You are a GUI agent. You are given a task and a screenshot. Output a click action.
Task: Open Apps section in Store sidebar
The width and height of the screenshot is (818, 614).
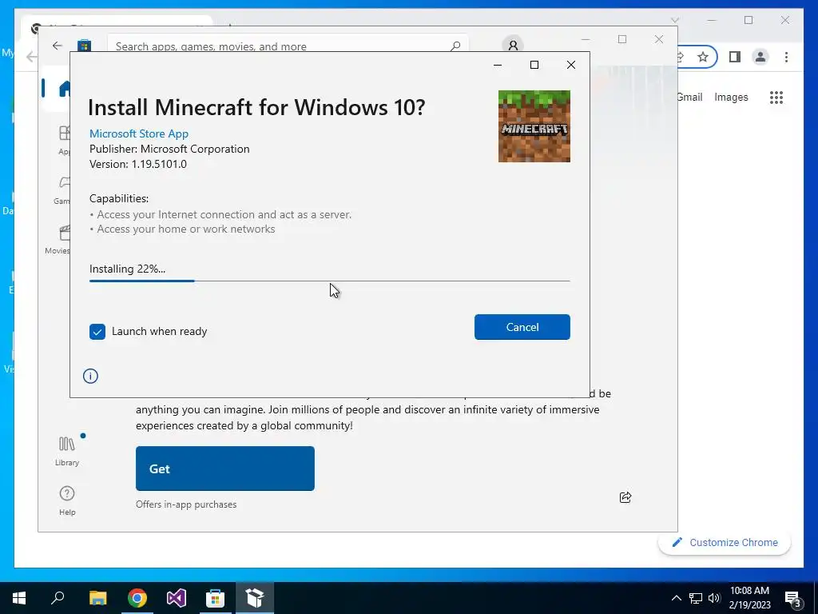64,141
